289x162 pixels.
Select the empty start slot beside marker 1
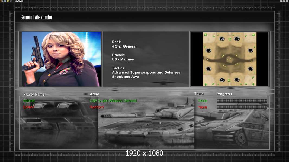click(237, 80)
